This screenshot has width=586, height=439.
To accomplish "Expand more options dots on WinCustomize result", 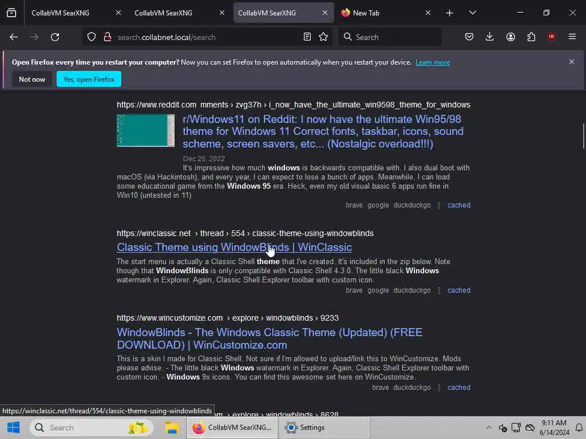I will click(x=439, y=388).
